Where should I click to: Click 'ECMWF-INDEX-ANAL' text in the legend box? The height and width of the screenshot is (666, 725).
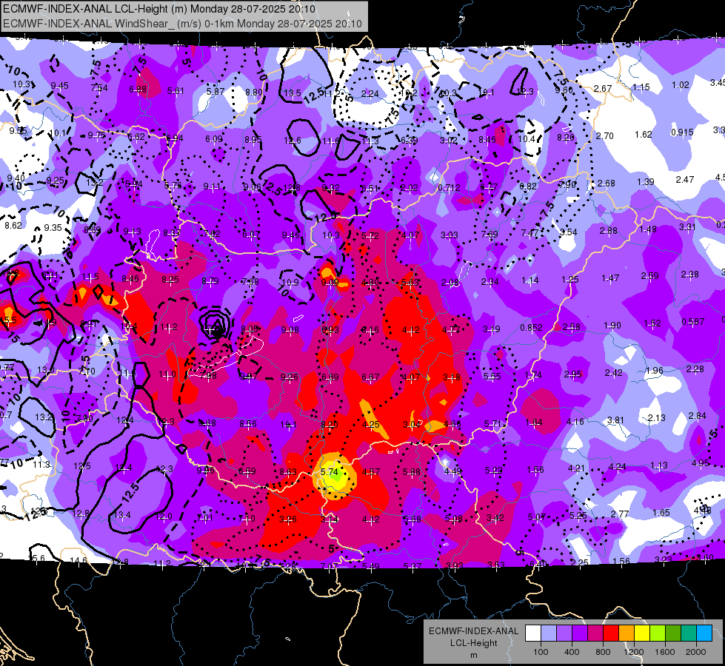[x=473, y=631]
